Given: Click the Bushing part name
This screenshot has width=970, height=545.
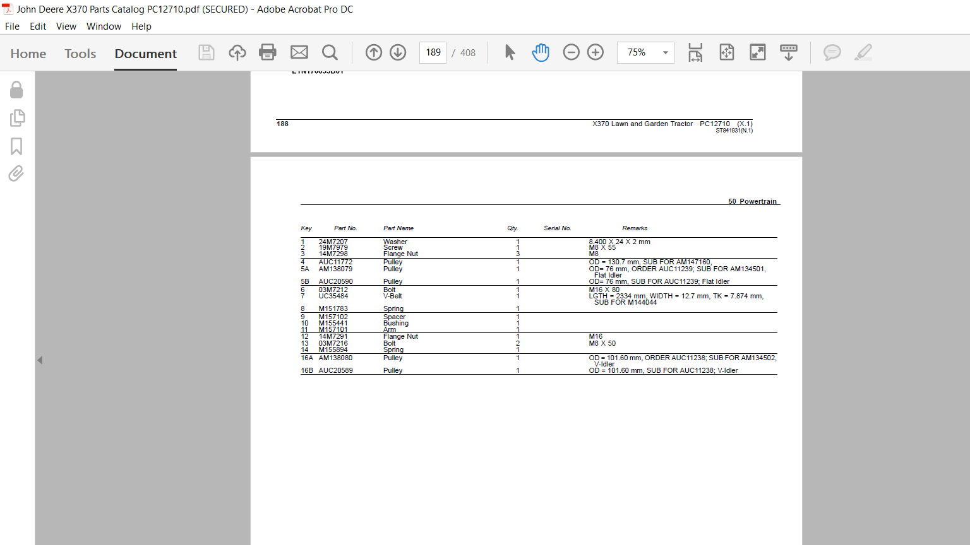Looking at the screenshot, I should coord(396,323).
